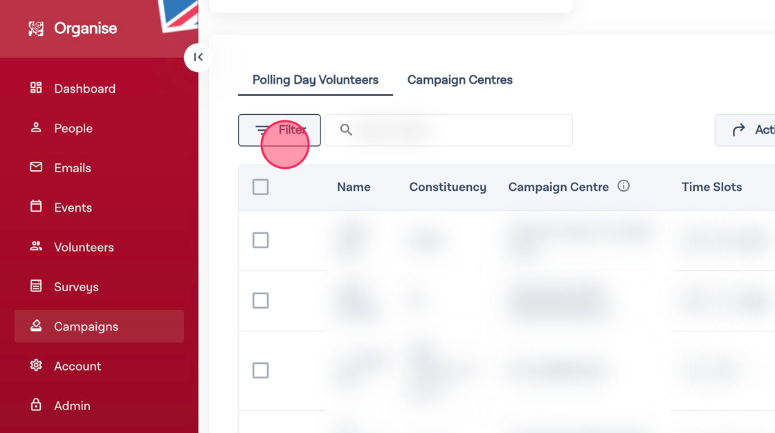Open Dashboard from the sidebar
Screen dimensions: 775x433
[84, 89]
